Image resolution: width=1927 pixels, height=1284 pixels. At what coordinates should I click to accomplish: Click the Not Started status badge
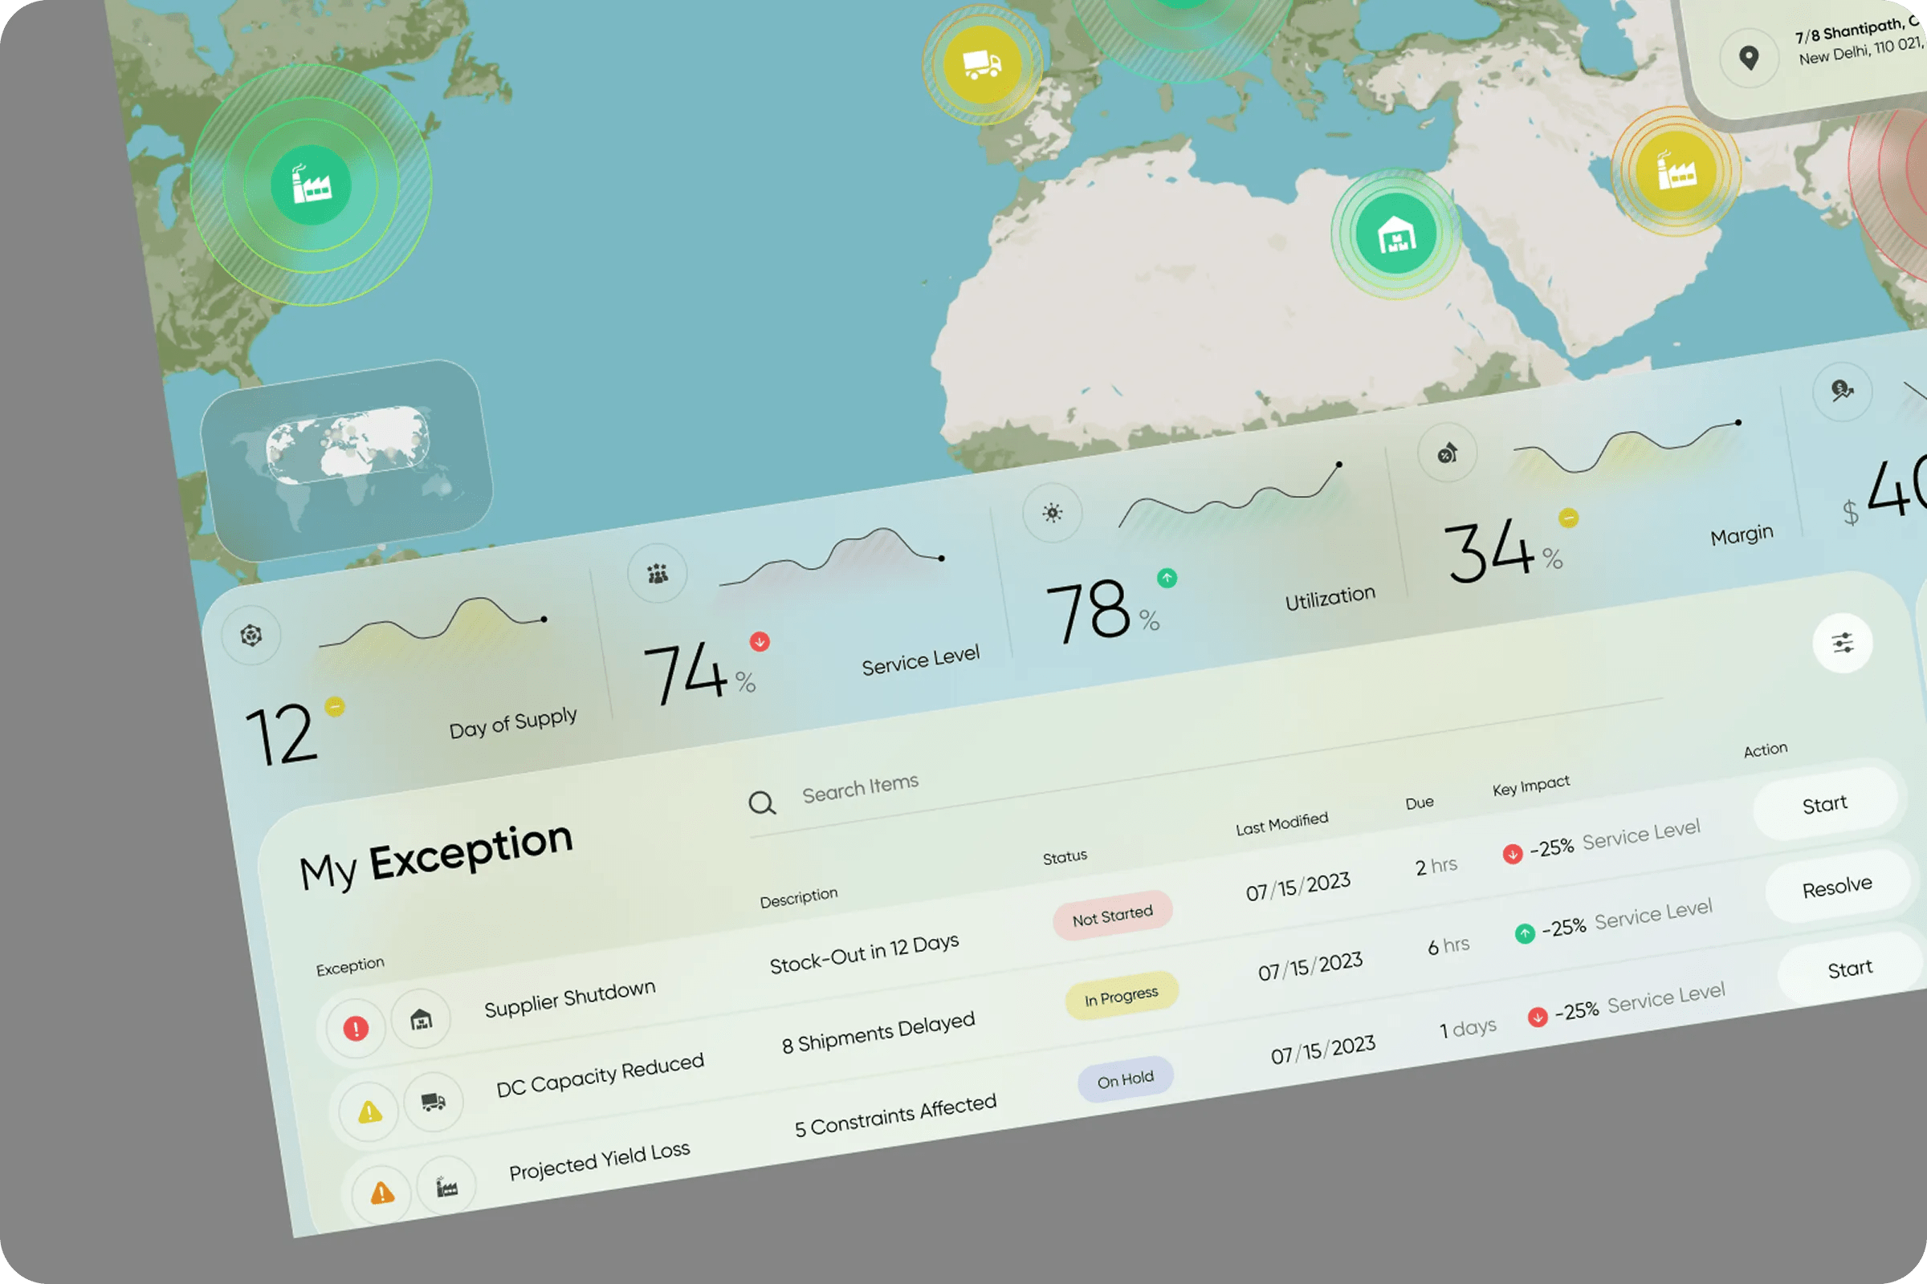pyautogui.click(x=1113, y=916)
